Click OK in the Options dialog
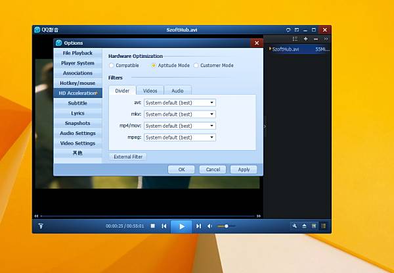394x273 pixels. pos(181,170)
